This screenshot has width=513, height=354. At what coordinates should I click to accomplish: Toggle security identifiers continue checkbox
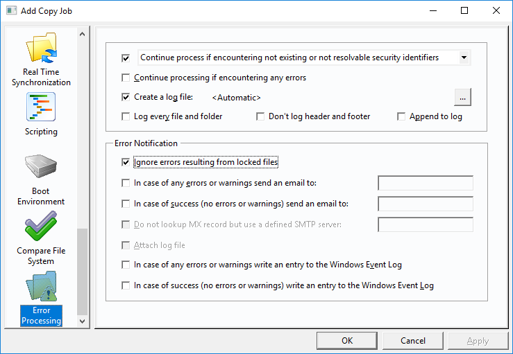click(x=126, y=58)
